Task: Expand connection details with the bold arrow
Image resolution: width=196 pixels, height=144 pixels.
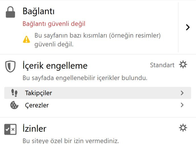Action: point(188,27)
